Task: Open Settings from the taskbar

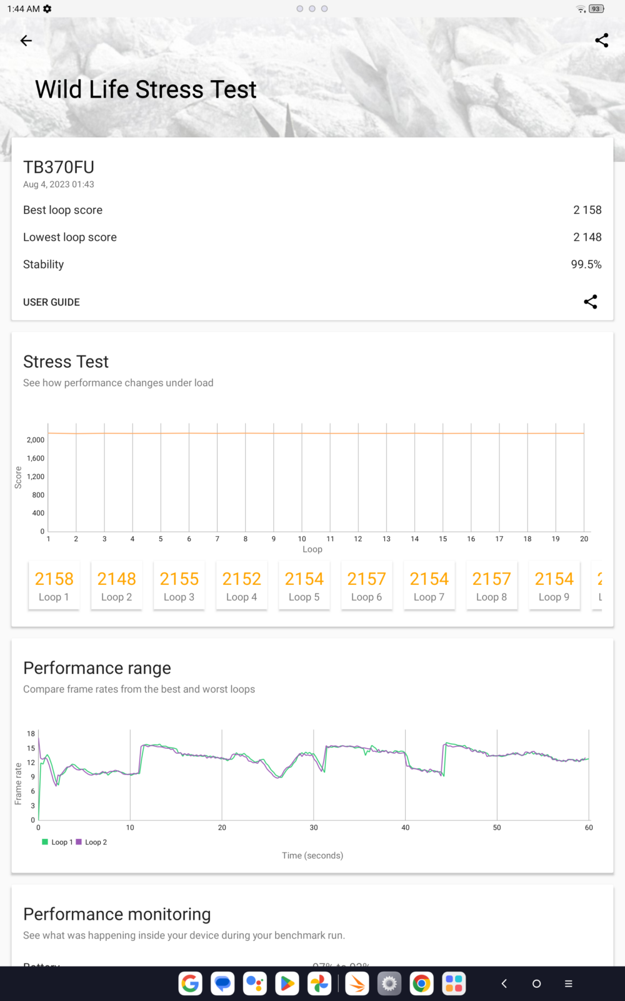Action: pyautogui.click(x=389, y=983)
